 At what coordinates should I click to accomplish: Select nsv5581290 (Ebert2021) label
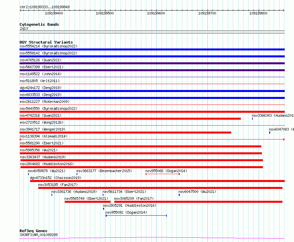(42, 143)
